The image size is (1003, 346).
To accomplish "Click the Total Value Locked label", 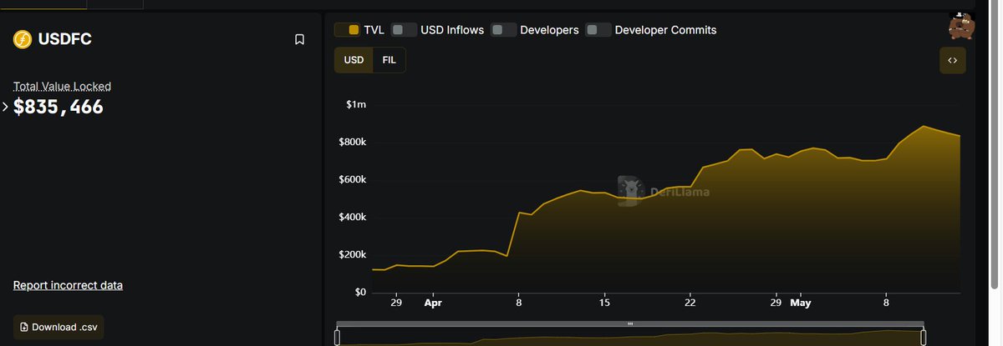I will pyautogui.click(x=62, y=86).
